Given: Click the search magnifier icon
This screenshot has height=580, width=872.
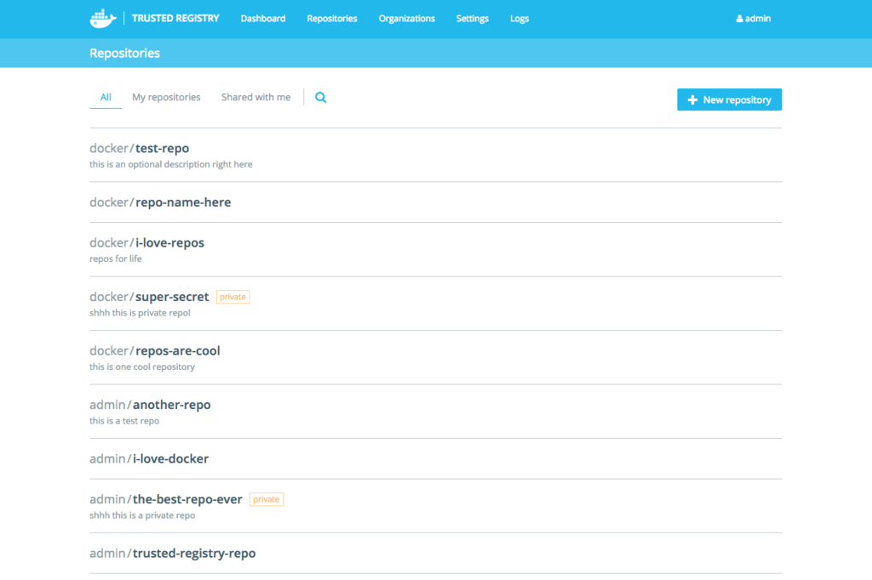Looking at the screenshot, I should point(321,98).
